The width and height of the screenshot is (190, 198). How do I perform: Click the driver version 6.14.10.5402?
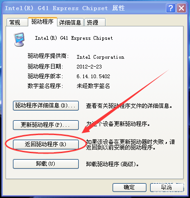click(x=93, y=76)
